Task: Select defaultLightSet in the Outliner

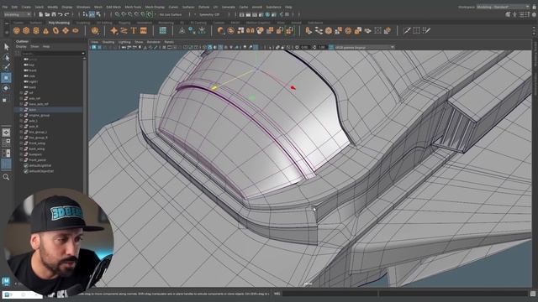Action: [40, 165]
